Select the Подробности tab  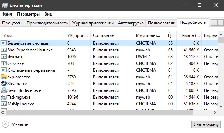pyautogui.click(x=193, y=22)
